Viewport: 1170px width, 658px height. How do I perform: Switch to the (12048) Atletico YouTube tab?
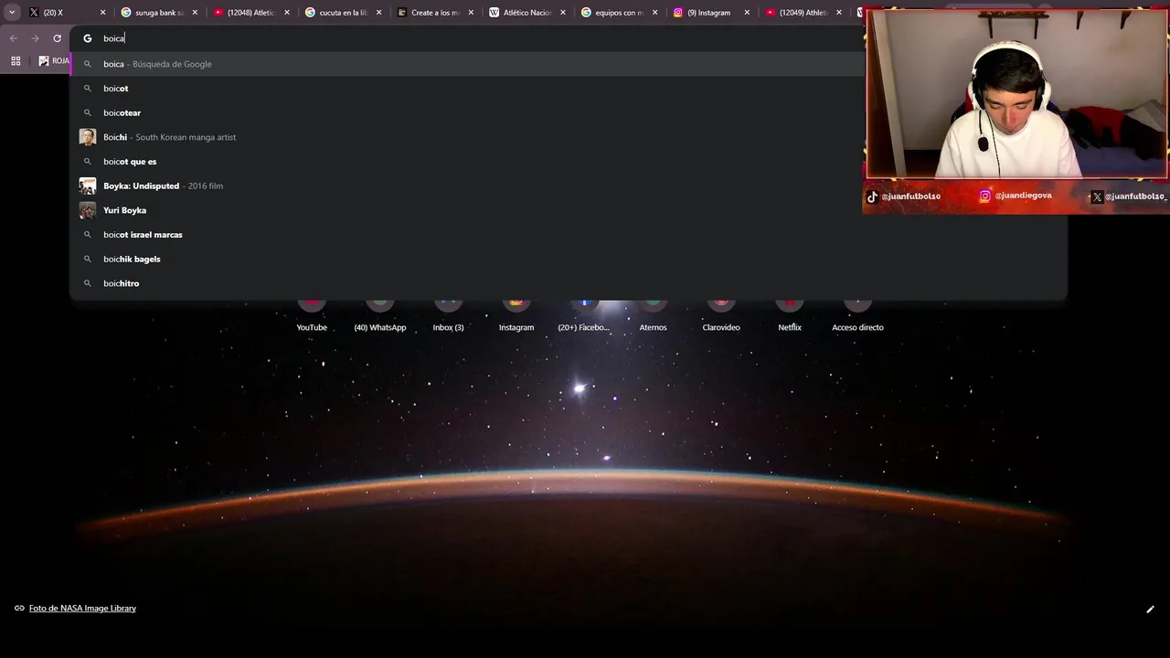click(x=252, y=13)
